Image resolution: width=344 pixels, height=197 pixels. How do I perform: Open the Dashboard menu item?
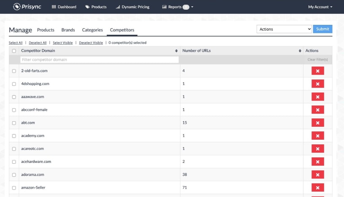[64, 7]
